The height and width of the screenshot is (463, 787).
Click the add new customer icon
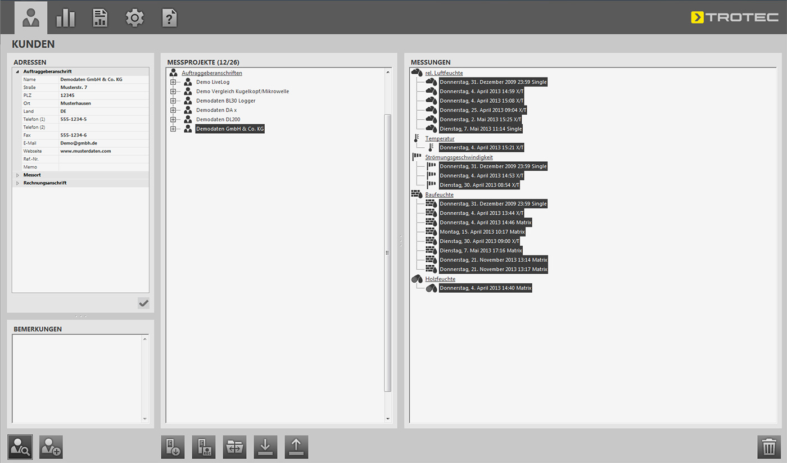coord(51,447)
